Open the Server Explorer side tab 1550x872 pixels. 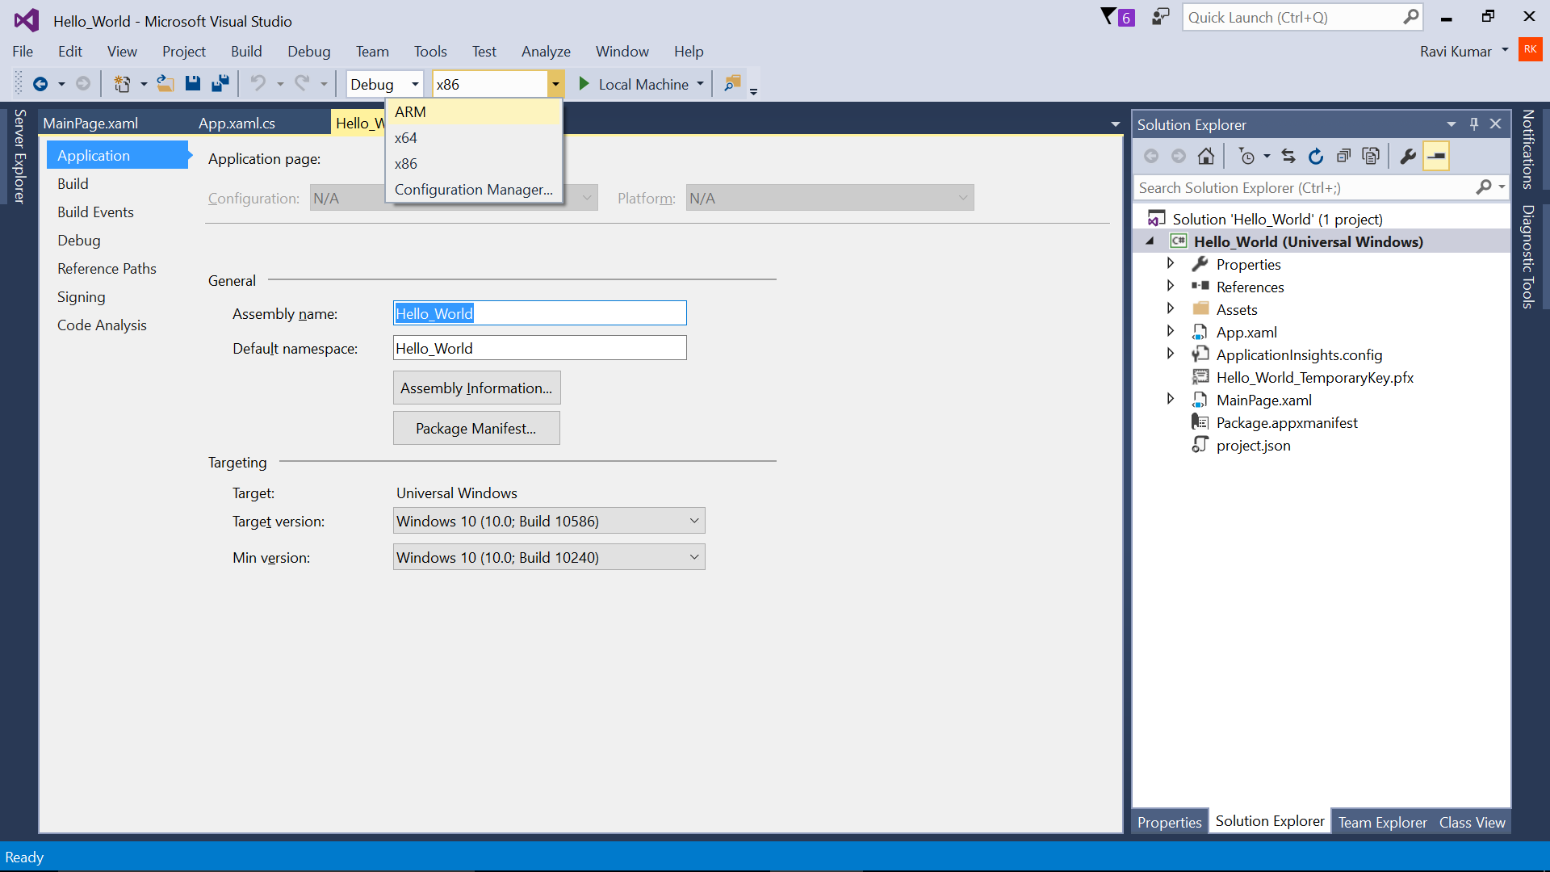pos(20,156)
